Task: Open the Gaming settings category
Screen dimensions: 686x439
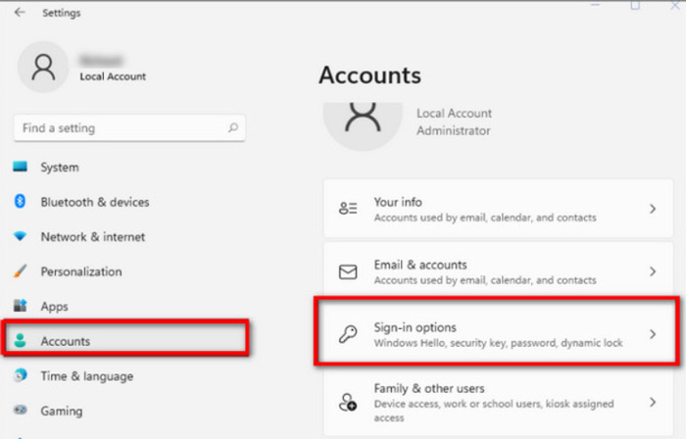Action: (62, 411)
